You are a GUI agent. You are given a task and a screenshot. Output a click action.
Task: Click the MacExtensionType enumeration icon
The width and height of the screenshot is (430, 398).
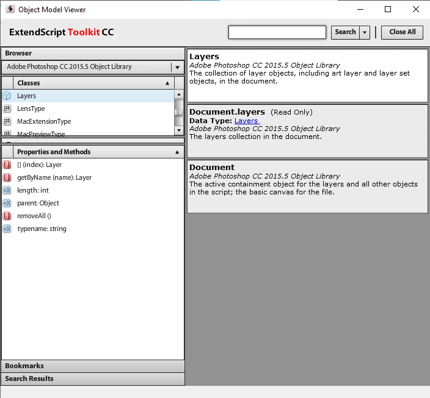click(x=7, y=121)
